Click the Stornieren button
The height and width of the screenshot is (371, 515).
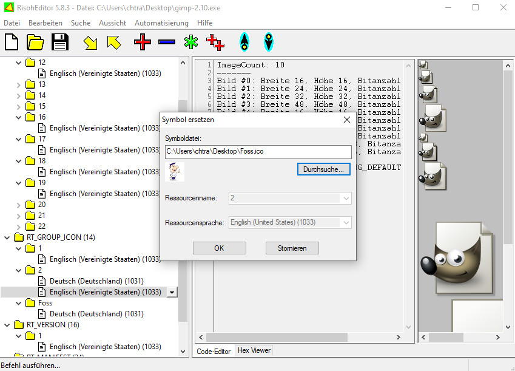(292, 248)
